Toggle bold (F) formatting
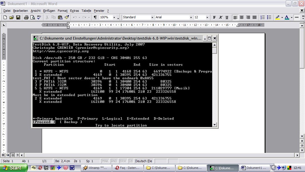 click(214, 17)
